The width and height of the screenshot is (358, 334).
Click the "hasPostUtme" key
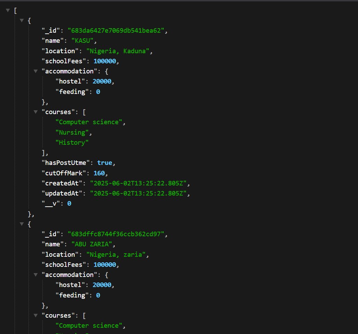point(66,163)
